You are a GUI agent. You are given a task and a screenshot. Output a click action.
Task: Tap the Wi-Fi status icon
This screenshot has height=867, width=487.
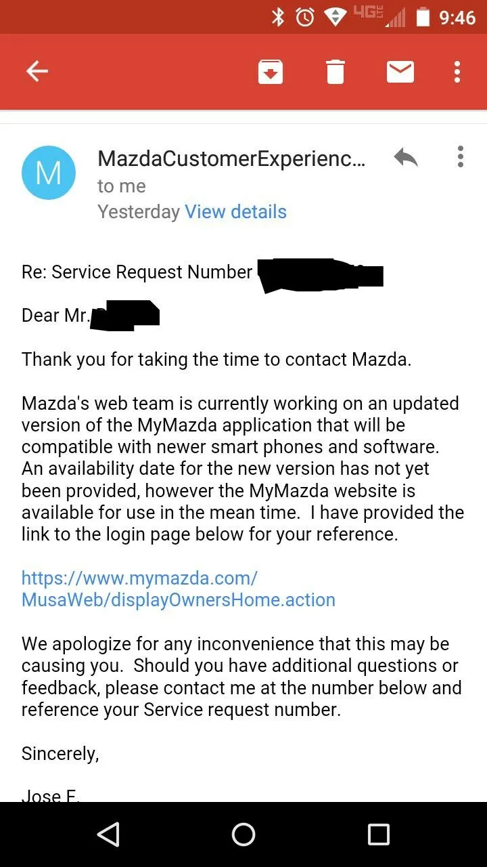click(x=335, y=17)
